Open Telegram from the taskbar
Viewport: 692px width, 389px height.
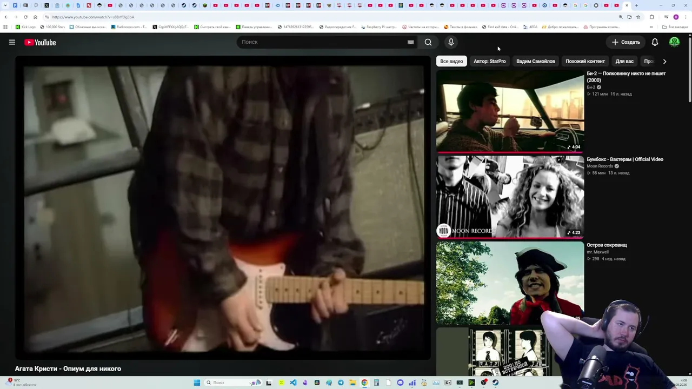[x=341, y=383]
